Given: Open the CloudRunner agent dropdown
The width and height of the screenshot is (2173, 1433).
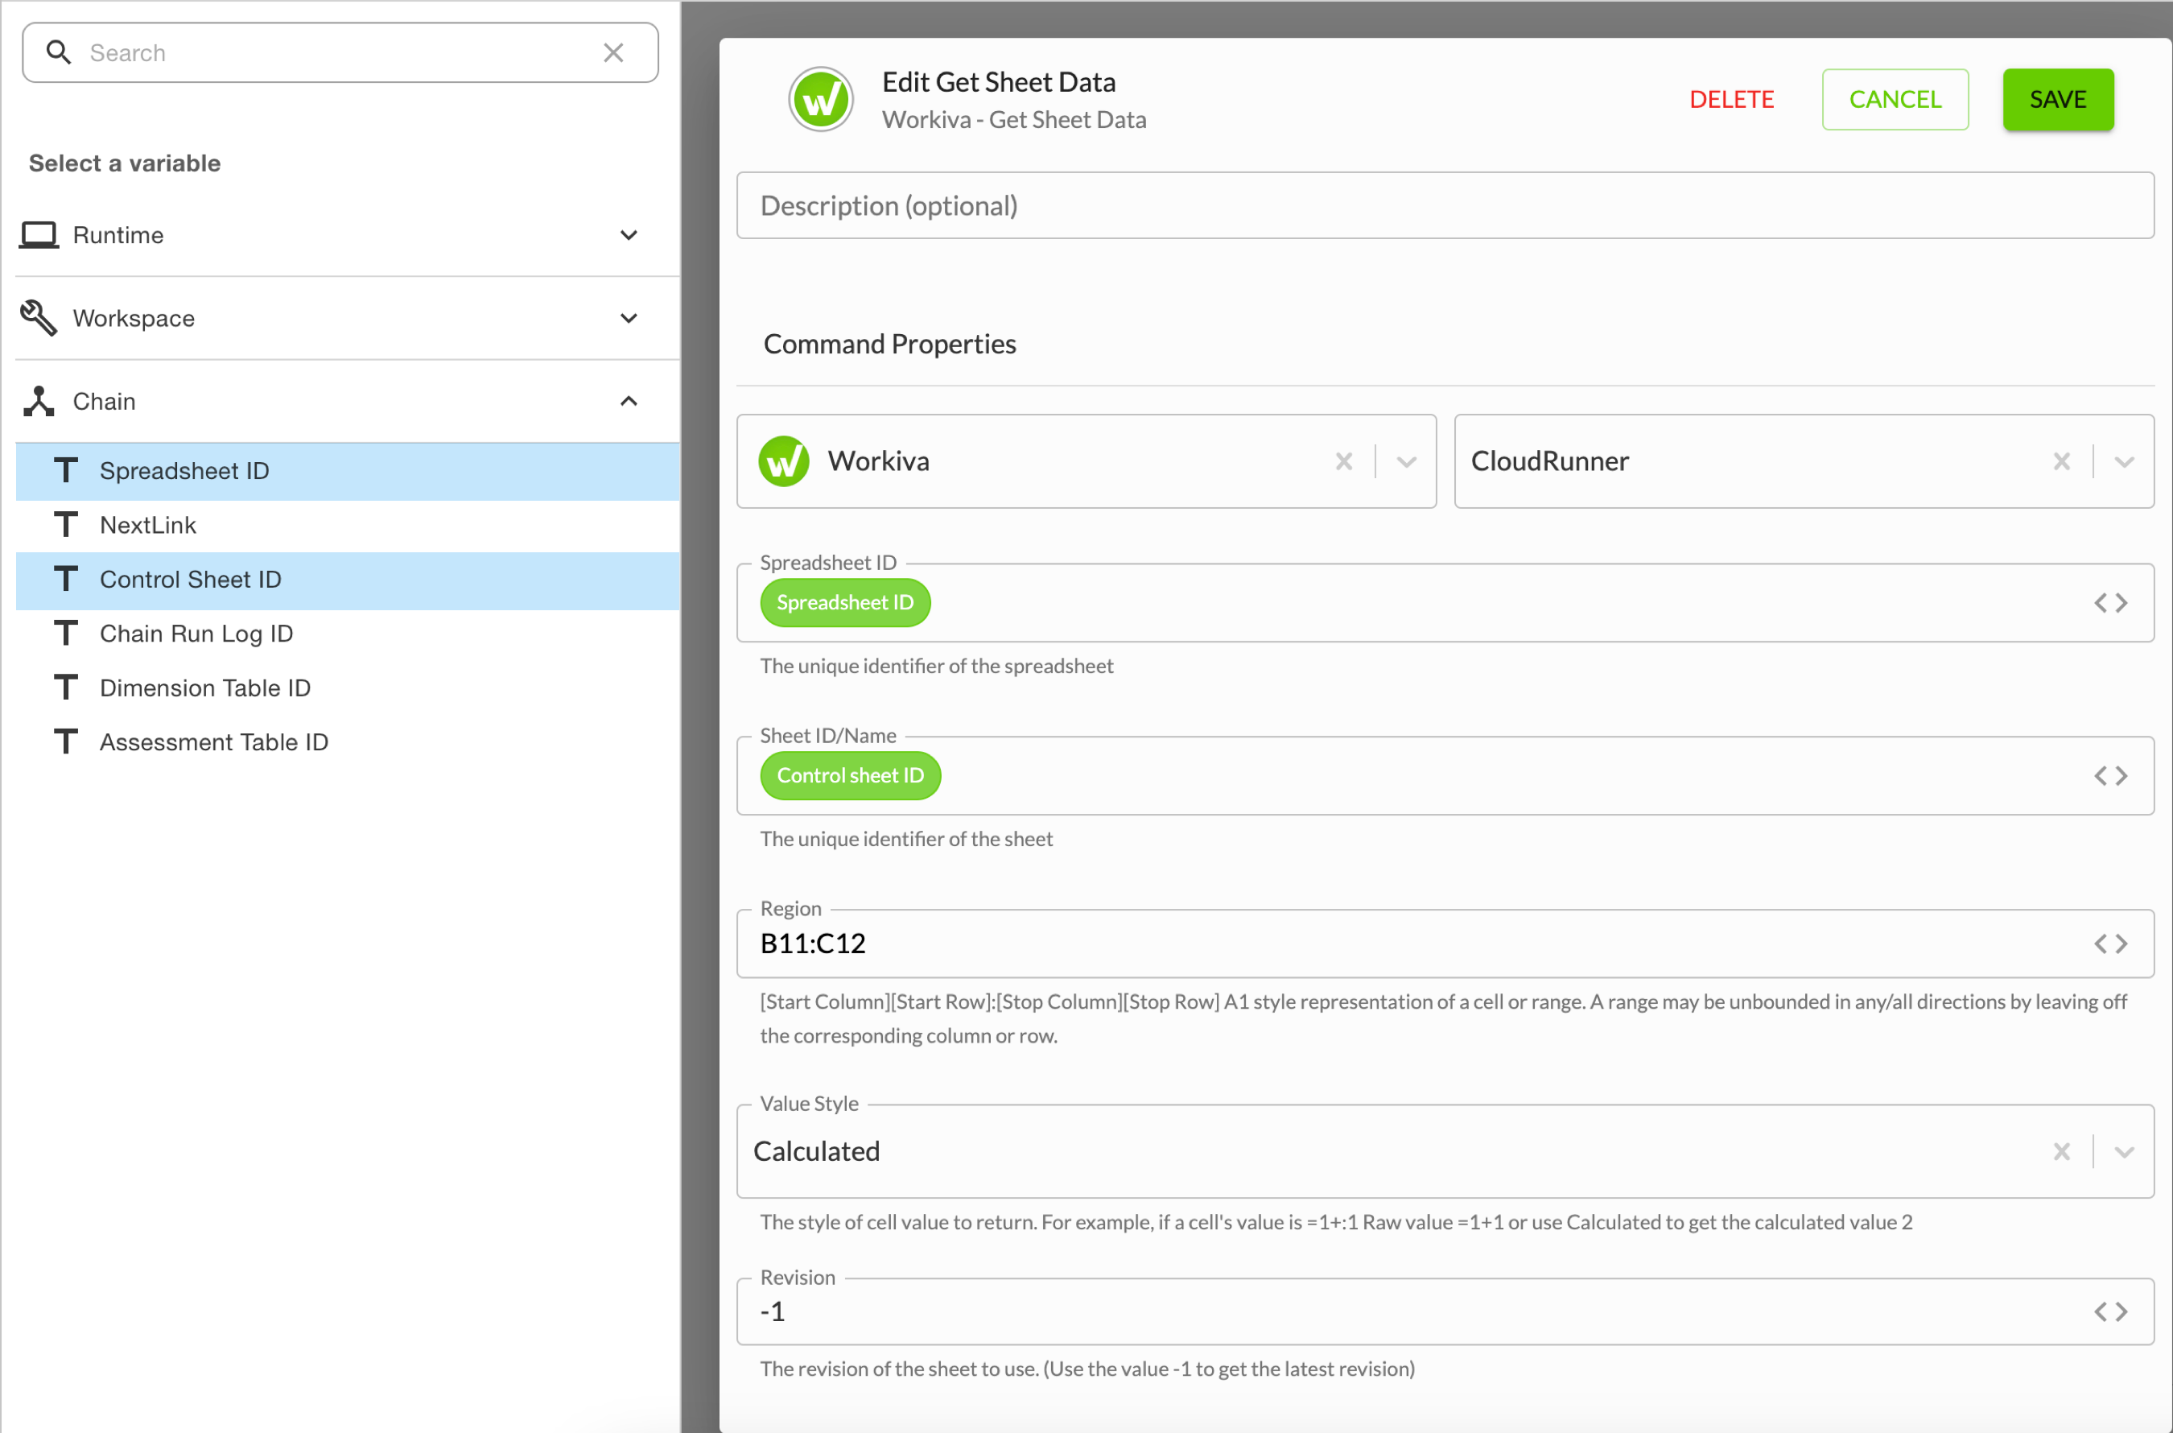Looking at the screenshot, I should pyautogui.click(x=2125, y=461).
